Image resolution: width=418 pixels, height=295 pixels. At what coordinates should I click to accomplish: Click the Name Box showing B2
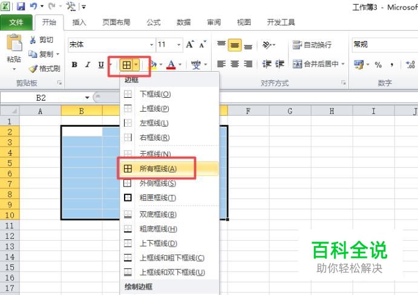[41, 98]
